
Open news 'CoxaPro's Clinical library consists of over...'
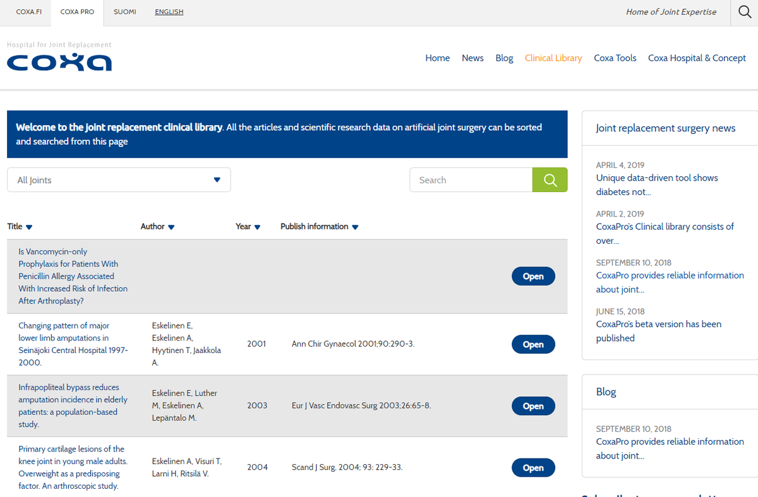click(665, 234)
